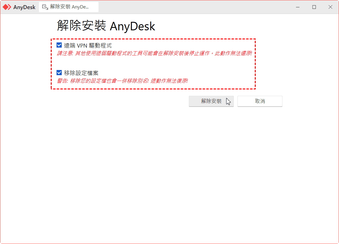Viewport: 339px width, 244px height.
Task: Confirm with the 解除安裝 button
Action: pos(211,101)
